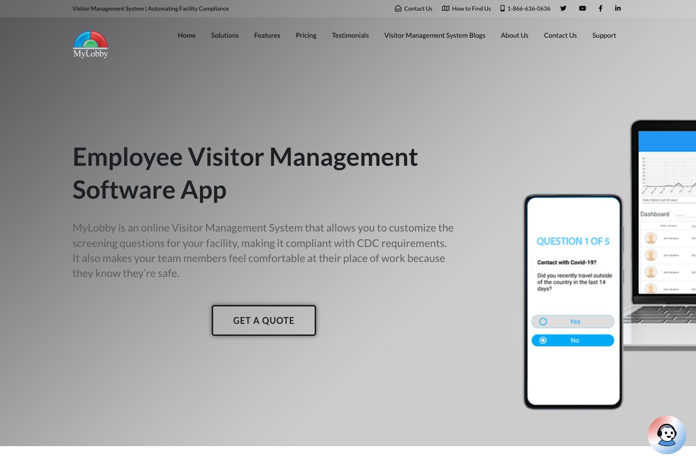Open the Twitter social icon

click(x=563, y=8)
